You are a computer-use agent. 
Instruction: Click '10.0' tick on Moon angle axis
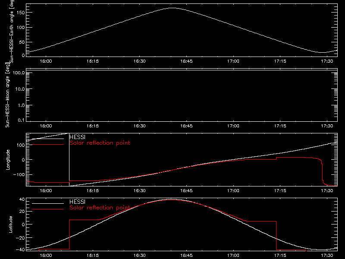point(20,89)
